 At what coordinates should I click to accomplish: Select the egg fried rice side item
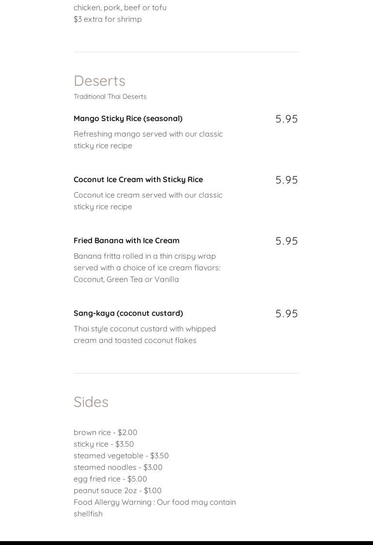(110, 479)
